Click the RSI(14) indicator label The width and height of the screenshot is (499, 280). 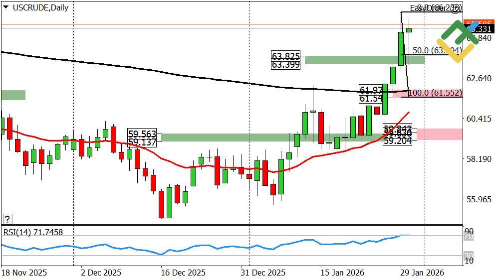[x=33, y=232]
